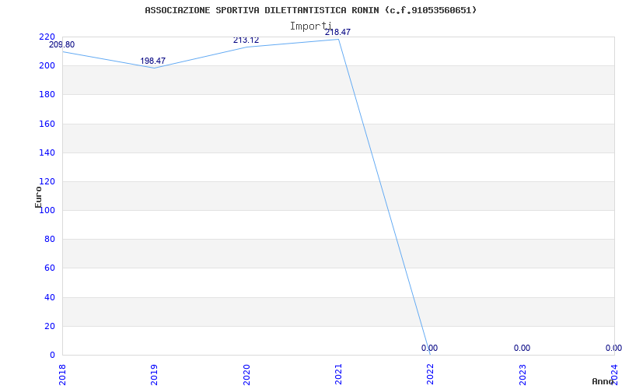The height and width of the screenshot is (389, 622).
Task: Select the 160 y-axis tick label
Action: (47, 124)
